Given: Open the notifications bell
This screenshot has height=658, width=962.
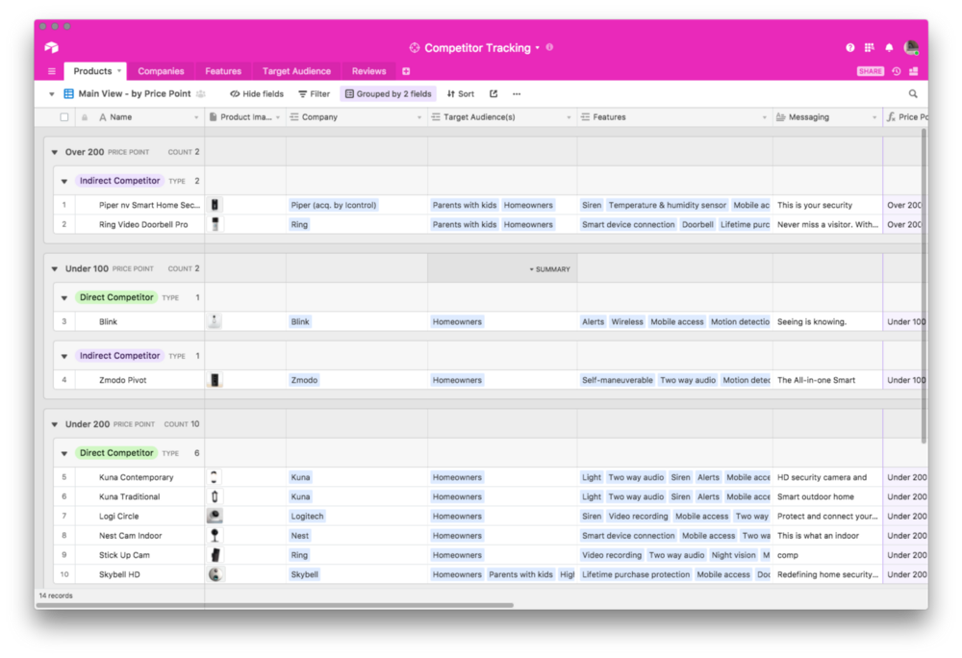Looking at the screenshot, I should 889,47.
